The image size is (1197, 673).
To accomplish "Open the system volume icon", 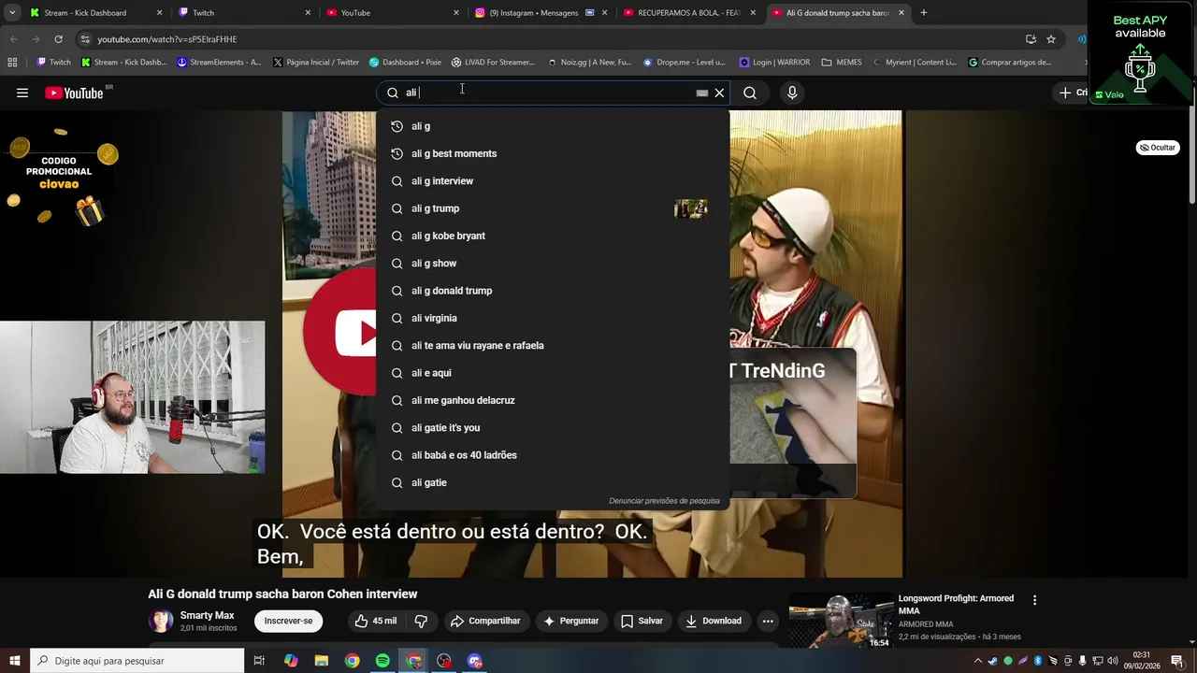I will coord(1113,661).
